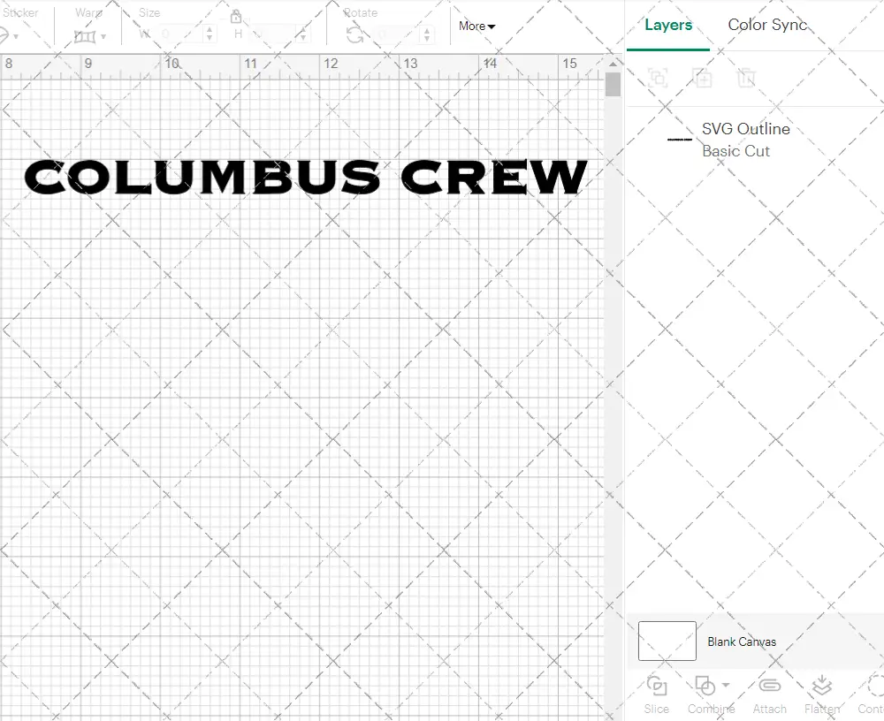Click the Blank Canvas color swatch

[x=666, y=641]
